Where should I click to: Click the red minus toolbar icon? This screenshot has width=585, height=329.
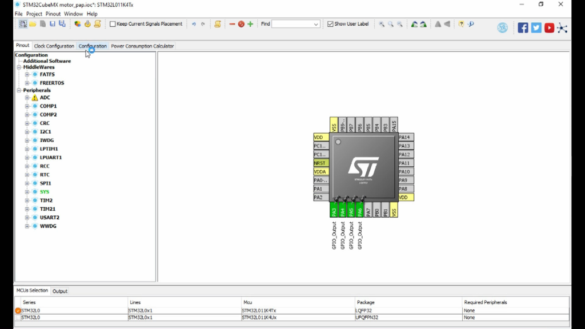tap(232, 24)
